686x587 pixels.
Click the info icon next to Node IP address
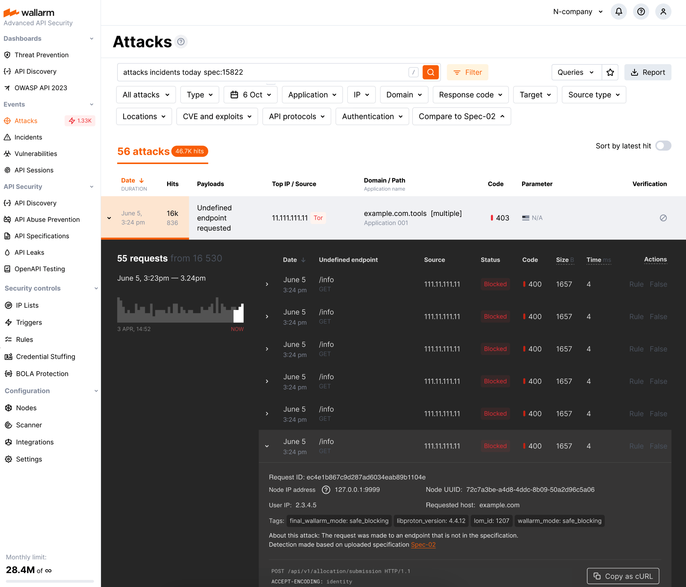point(326,490)
